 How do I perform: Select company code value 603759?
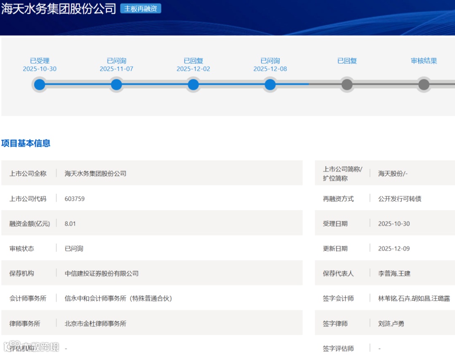pos(75,199)
